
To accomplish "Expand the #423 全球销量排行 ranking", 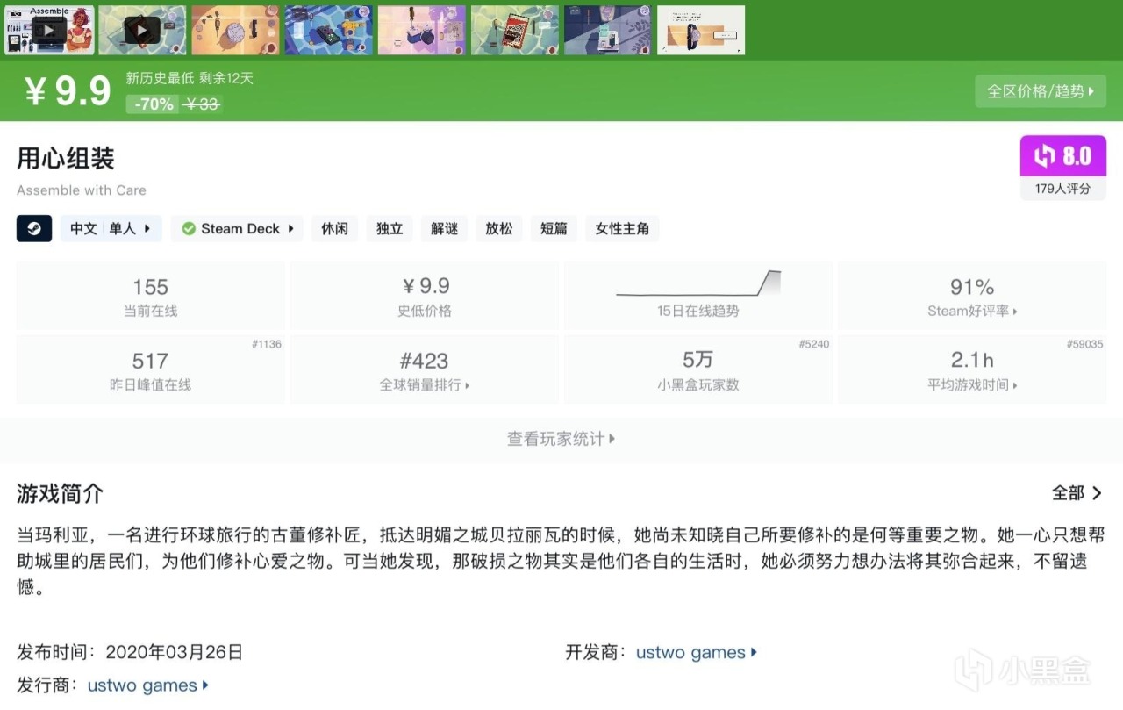I will pos(425,371).
